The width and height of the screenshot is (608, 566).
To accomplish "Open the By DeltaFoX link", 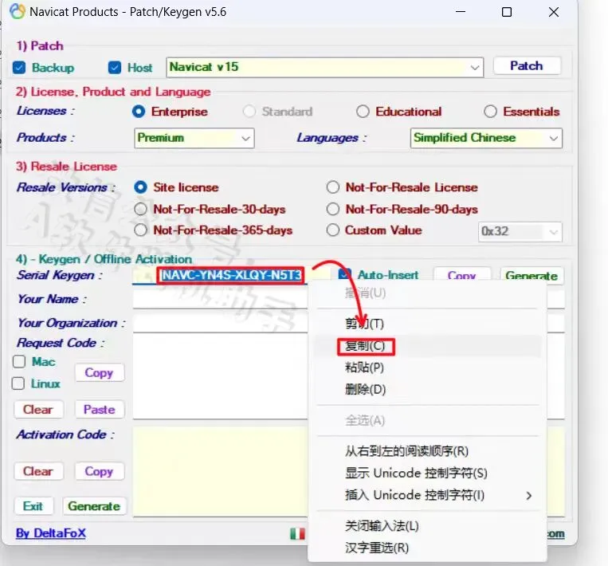I will click(51, 533).
